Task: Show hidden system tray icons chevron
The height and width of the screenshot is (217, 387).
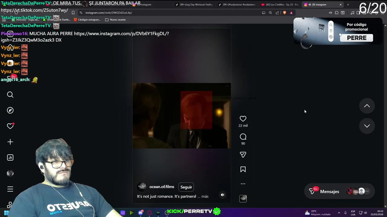Action: (x=339, y=213)
